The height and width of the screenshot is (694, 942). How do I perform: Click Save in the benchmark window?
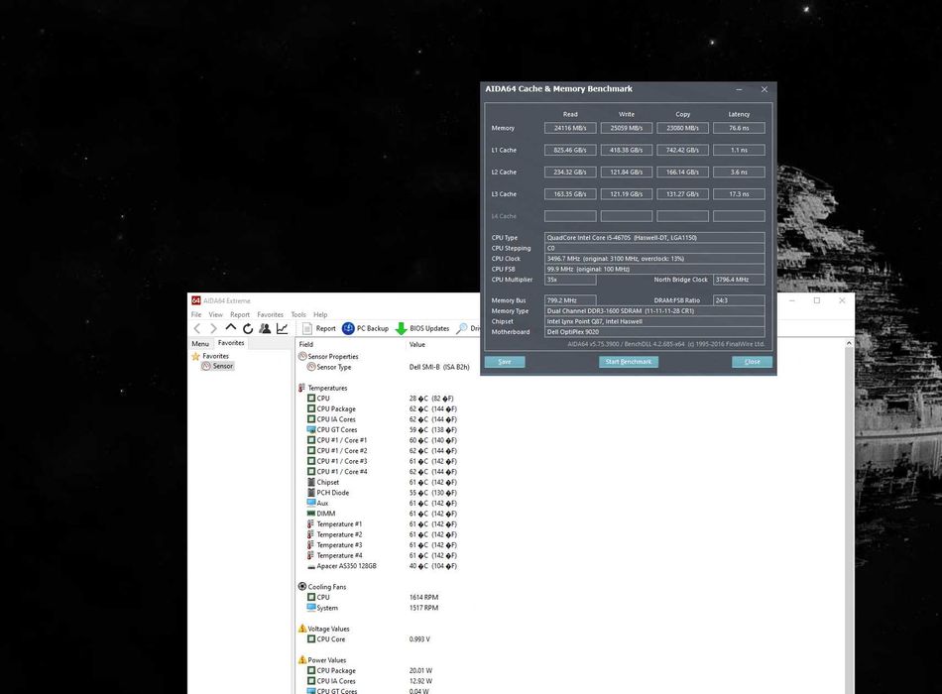click(x=505, y=362)
